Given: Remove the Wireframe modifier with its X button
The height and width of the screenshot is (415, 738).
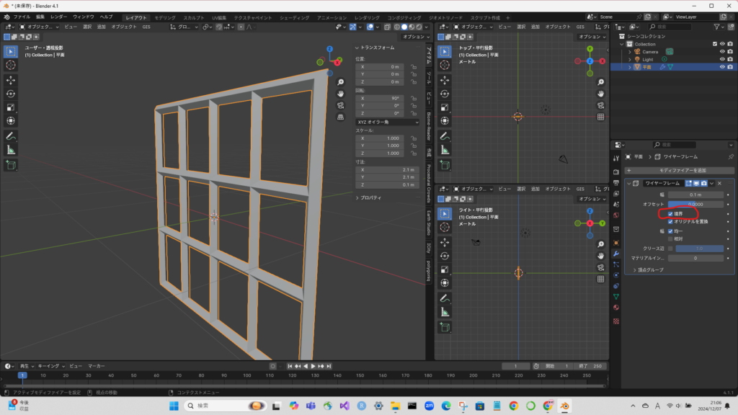Looking at the screenshot, I should click(719, 183).
